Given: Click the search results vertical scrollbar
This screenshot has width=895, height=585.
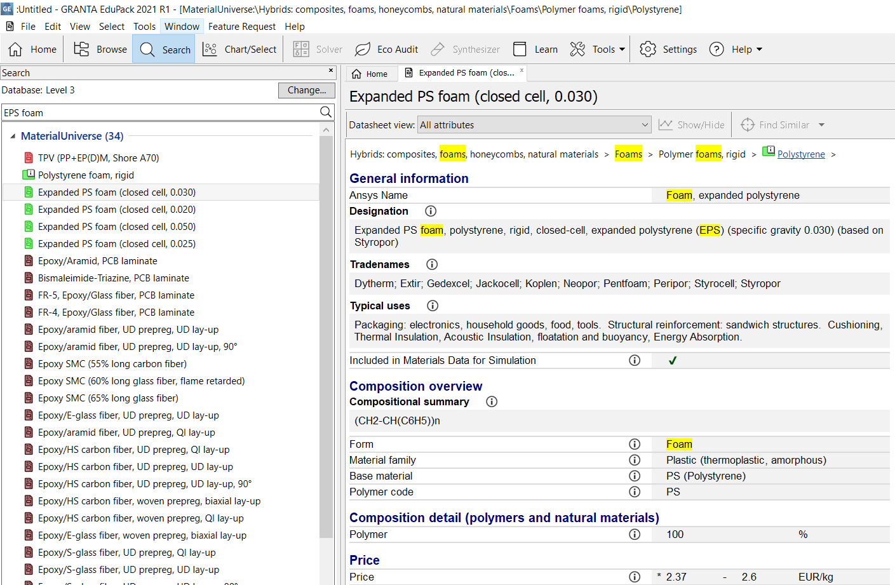Looking at the screenshot, I should [326, 337].
